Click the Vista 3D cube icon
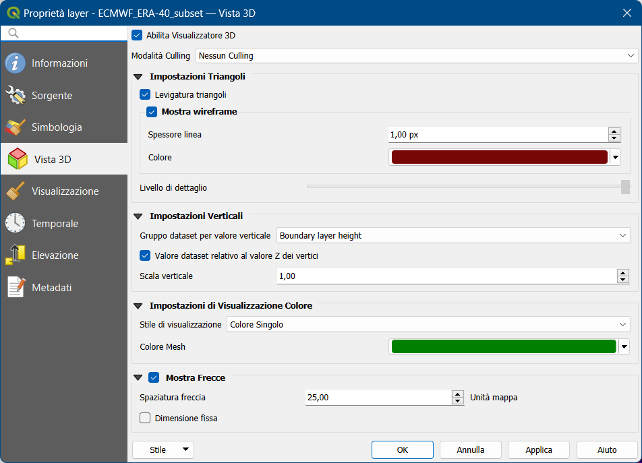642x463 pixels. coord(18,159)
